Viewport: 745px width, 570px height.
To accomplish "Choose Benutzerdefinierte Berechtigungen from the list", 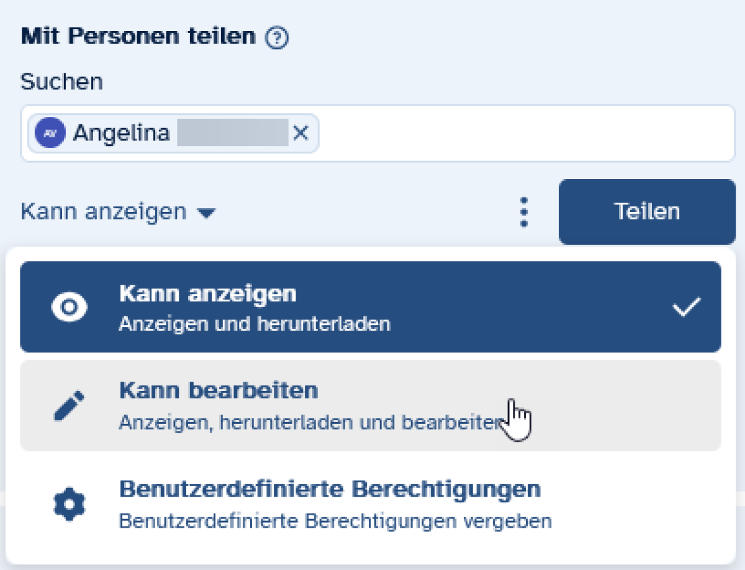I will pyautogui.click(x=329, y=489).
